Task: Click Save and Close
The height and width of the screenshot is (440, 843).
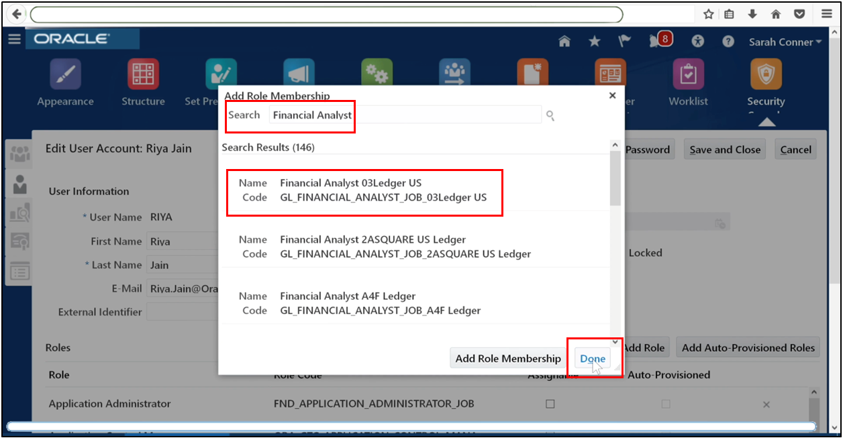Action: click(x=724, y=149)
